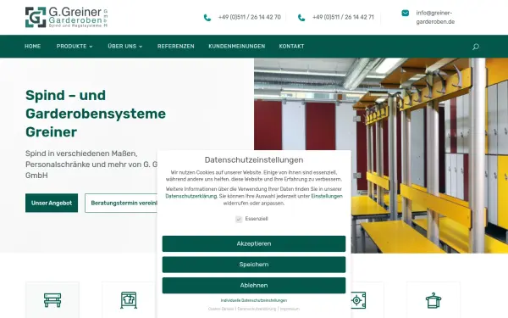
Task: Open Datenschutzerklärung footer link in dialog
Action: point(257,309)
